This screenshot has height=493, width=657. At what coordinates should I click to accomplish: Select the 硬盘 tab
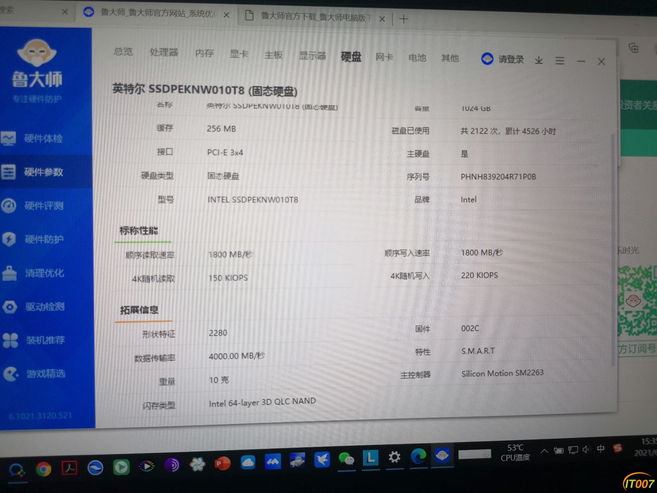[351, 57]
